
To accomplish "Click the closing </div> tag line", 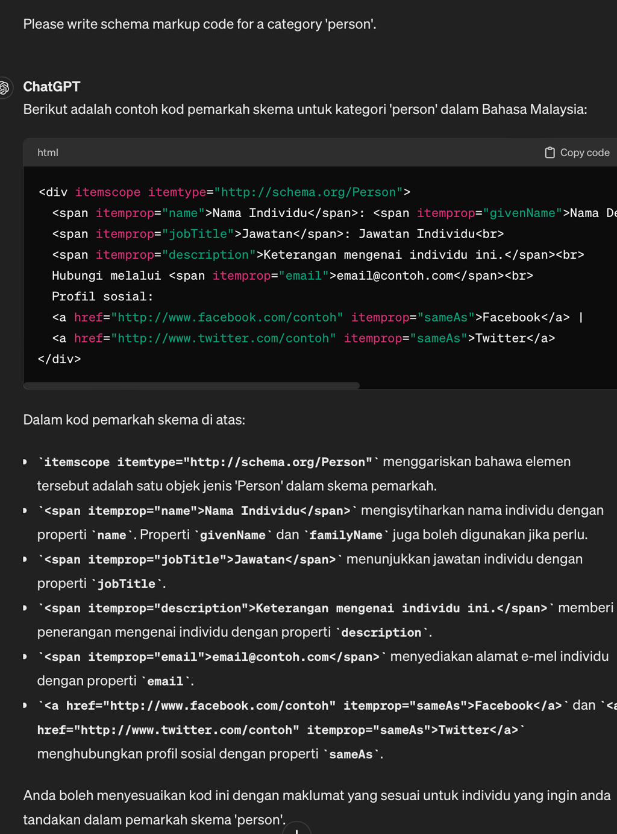I will pyautogui.click(x=59, y=359).
